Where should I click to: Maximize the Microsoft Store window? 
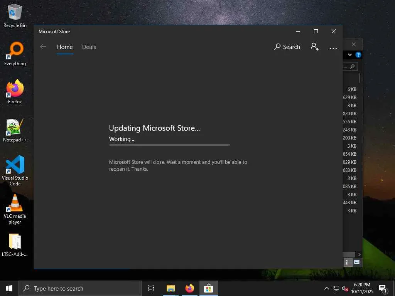pos(316,31)
